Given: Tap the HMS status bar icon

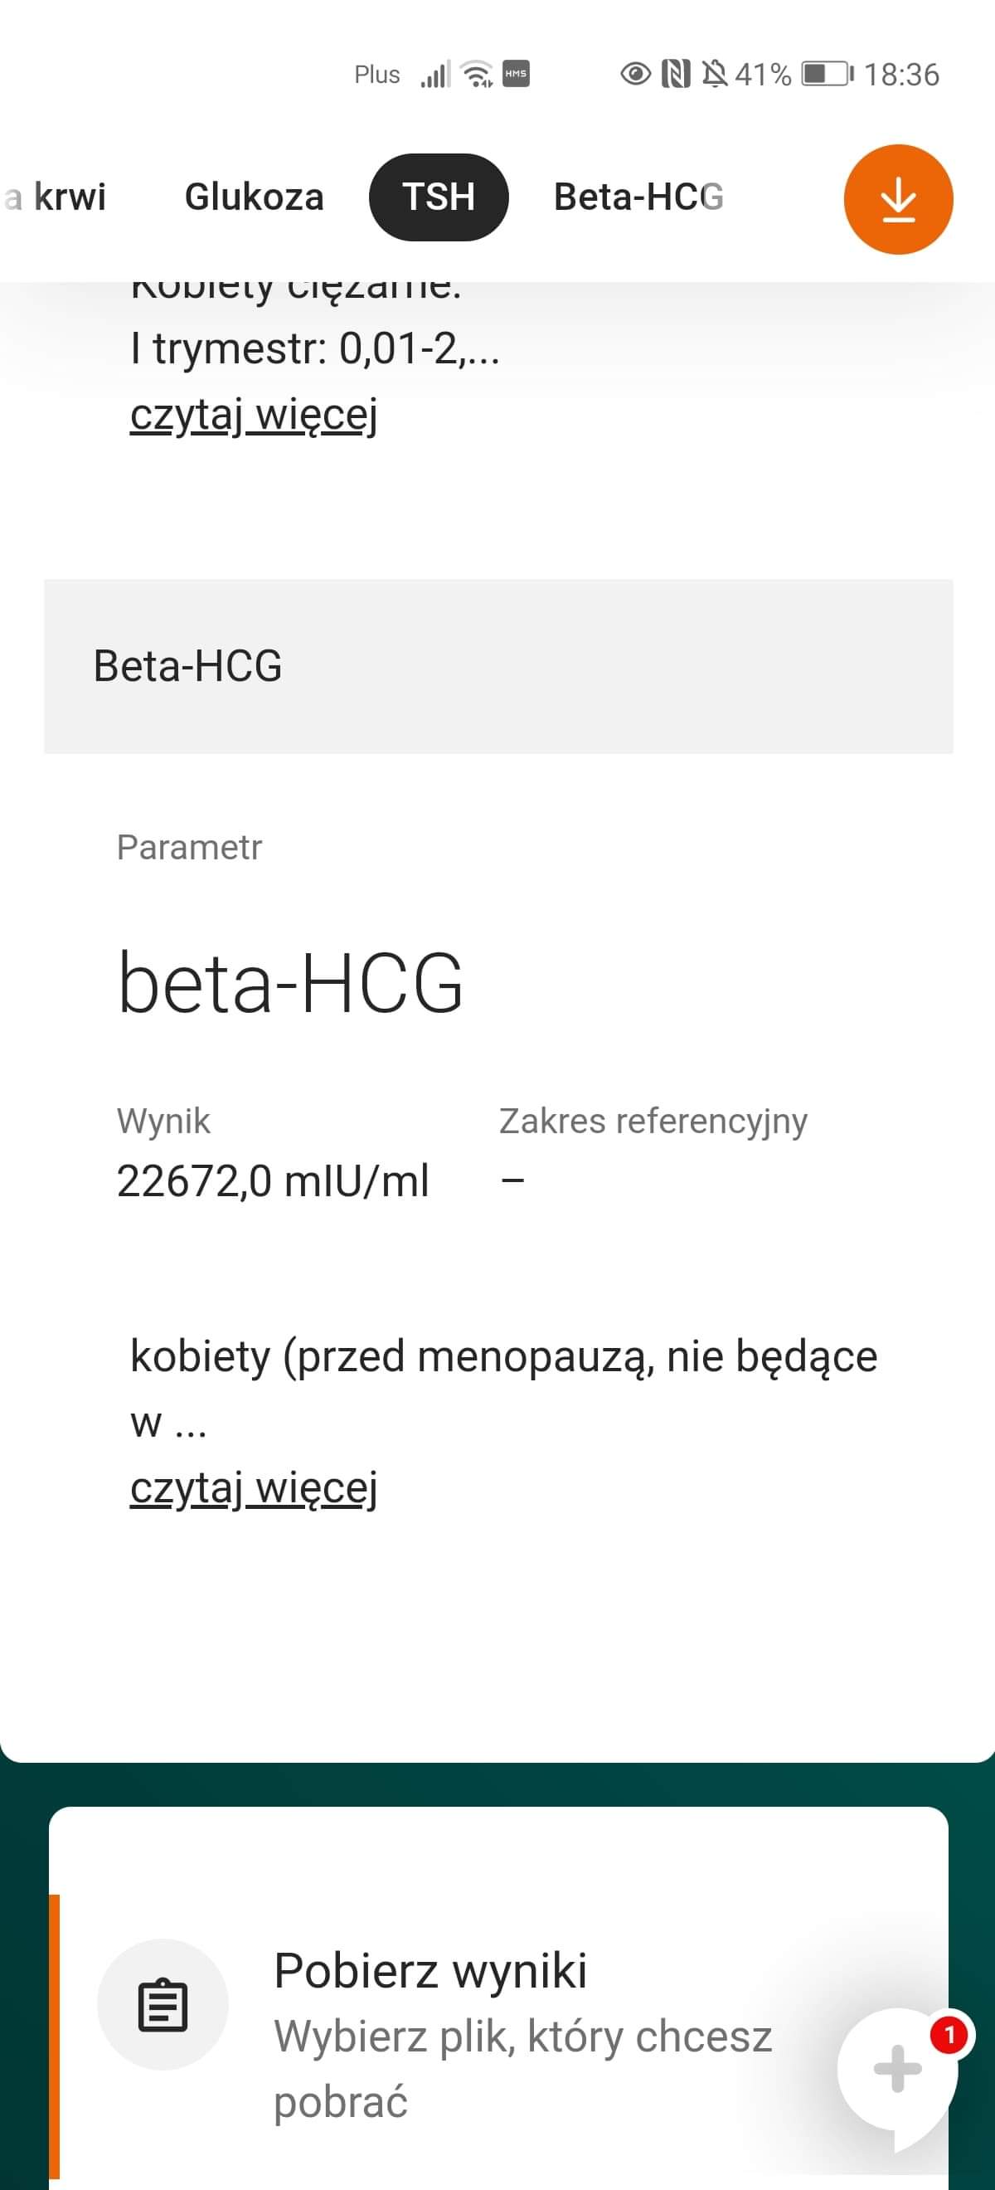Looking at the screenshot, I should click(516, 74).
